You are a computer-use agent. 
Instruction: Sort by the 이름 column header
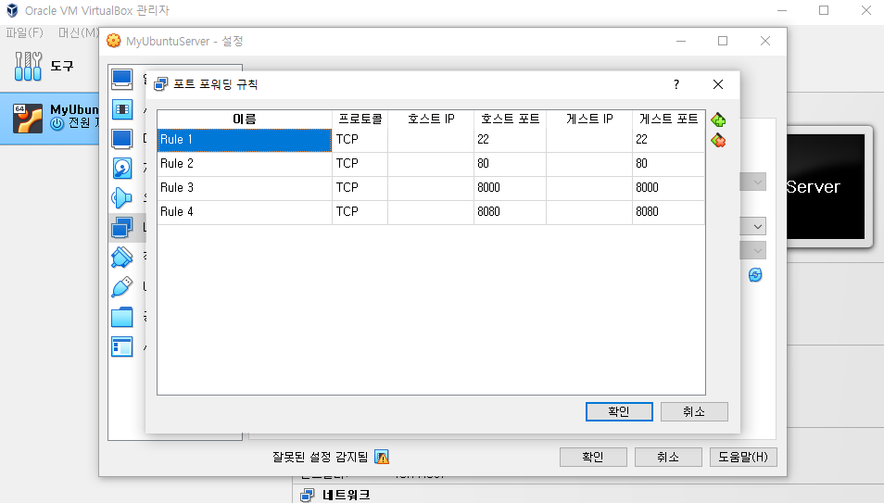pyautogui.click(x=245, y=119)
